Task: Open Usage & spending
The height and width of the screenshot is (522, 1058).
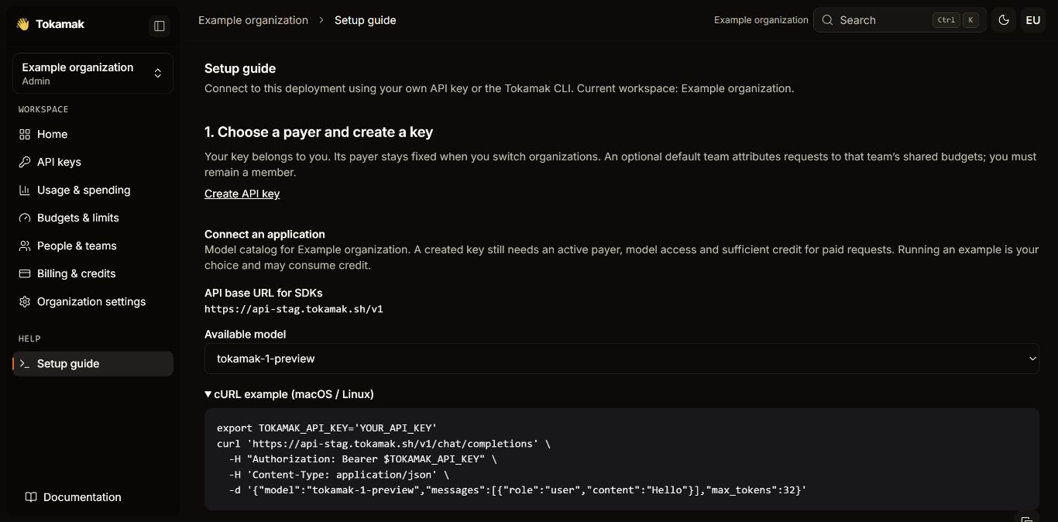Action: coord(93,190)
